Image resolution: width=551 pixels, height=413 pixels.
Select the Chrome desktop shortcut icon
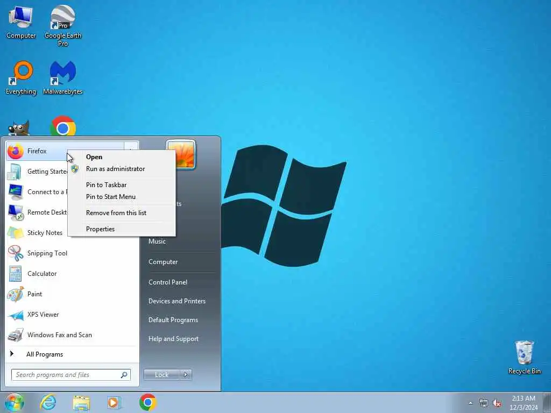click(x=62, y=126)
